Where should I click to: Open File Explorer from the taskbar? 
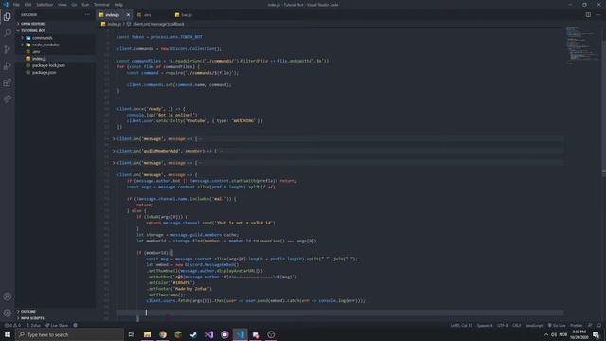(x=148, y=334)
